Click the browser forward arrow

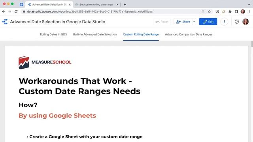pos(9,11)
